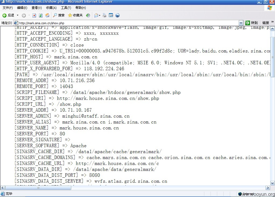
Task: Open the Back history dropdown arrow
Action: (x=17, y=15)
